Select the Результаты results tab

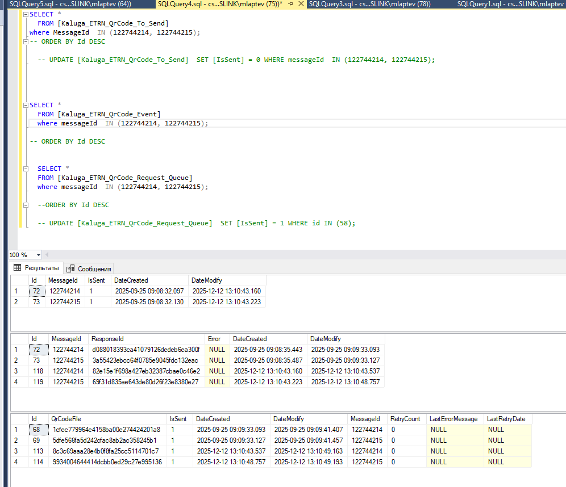36,268
